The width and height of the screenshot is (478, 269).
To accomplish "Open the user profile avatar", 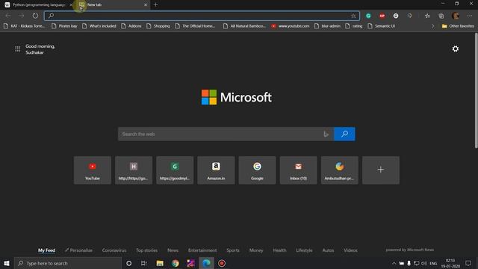I will pos(456,16).
